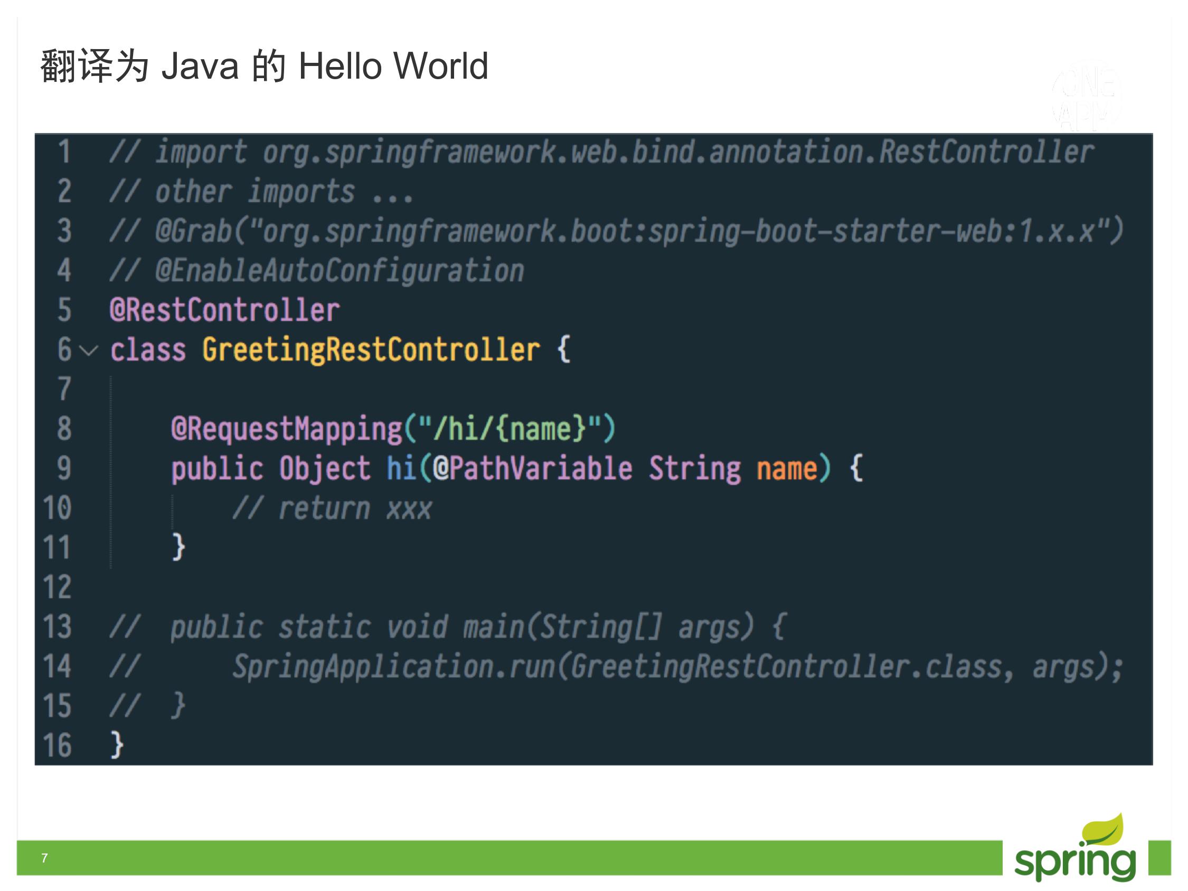The height and width of the screenshot is (891, 1188).
Task: Click the hi method name
Action: coord(401,468)
